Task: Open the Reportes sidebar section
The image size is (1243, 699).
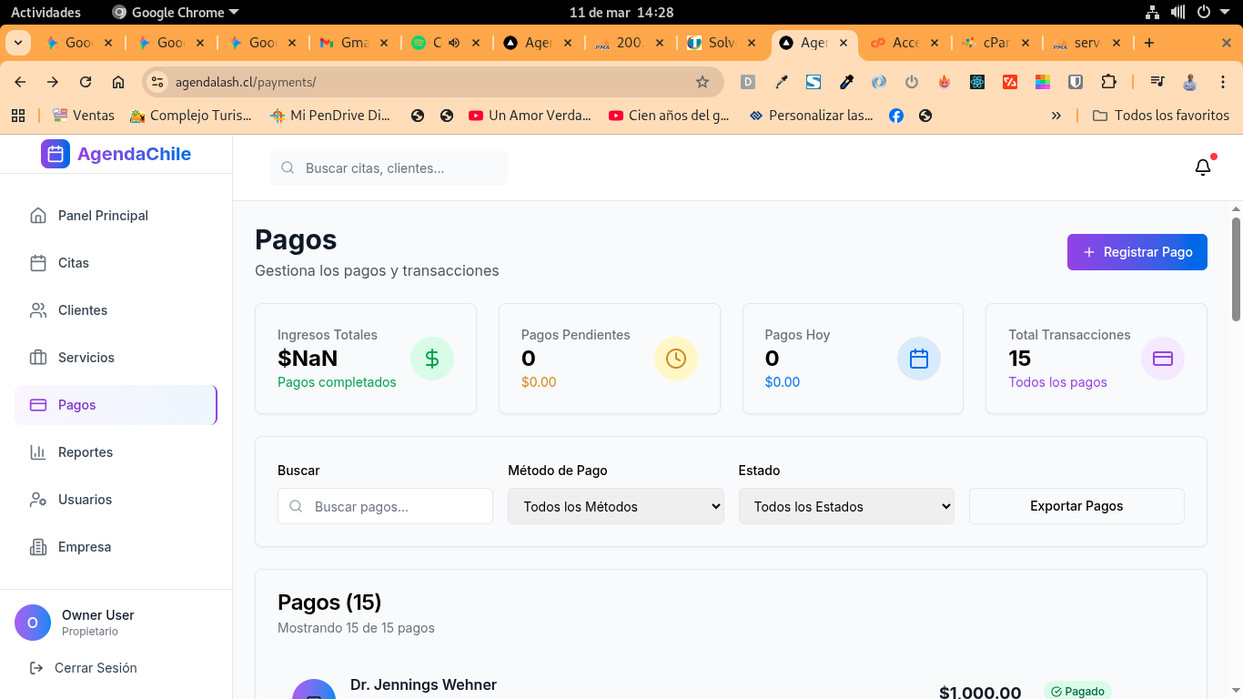Action: 86,452
